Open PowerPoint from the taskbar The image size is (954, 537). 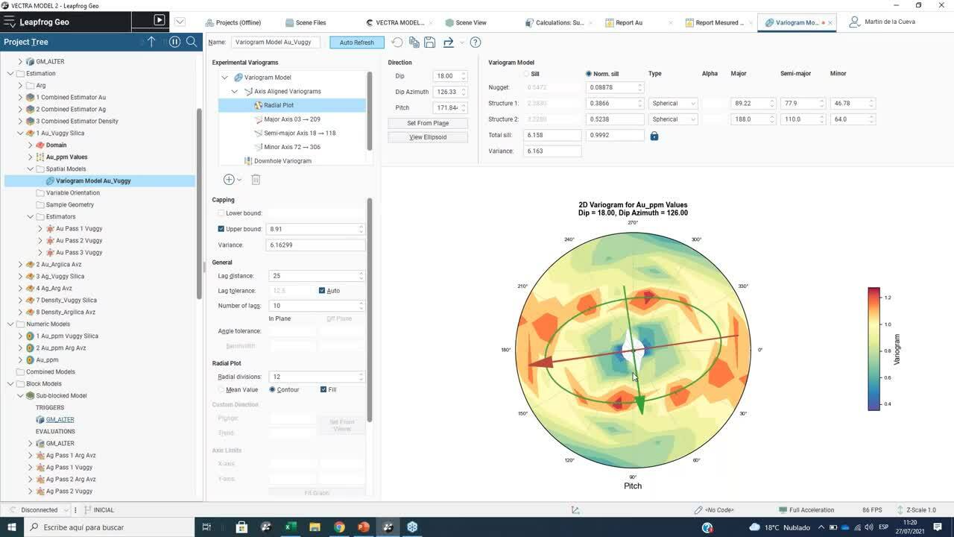click(364, 527)
